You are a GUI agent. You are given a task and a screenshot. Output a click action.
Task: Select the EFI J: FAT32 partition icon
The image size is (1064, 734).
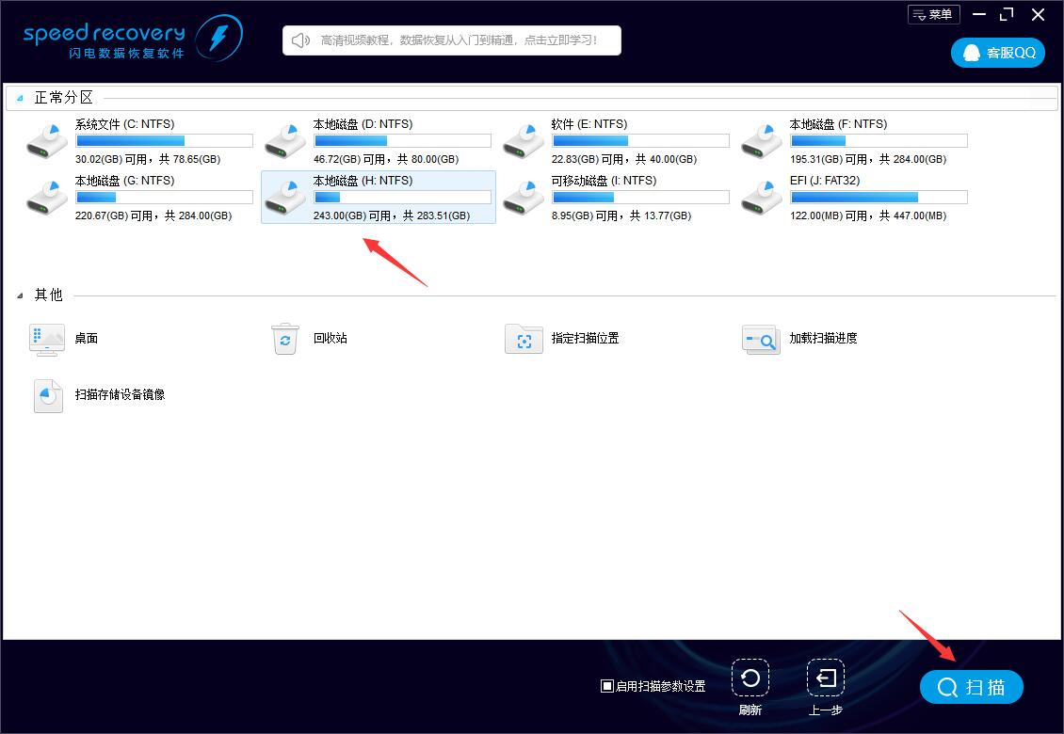coord(761,198)
